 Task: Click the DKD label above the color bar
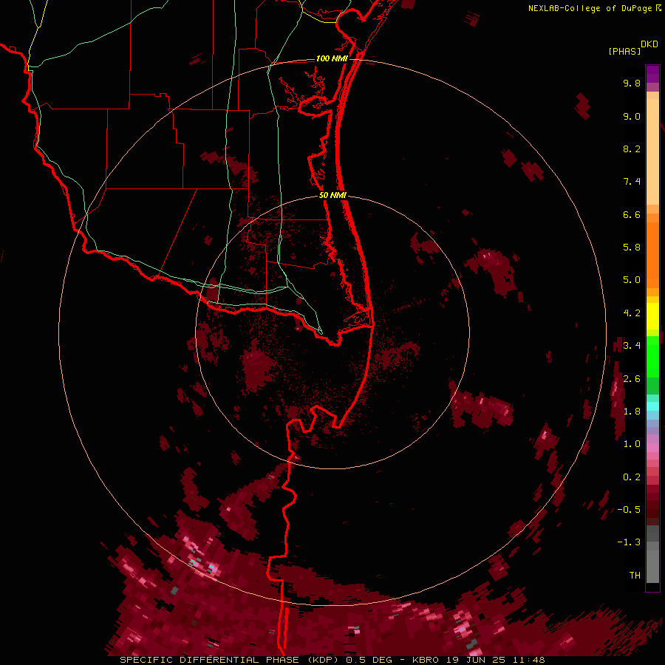(x=649, y=44)
